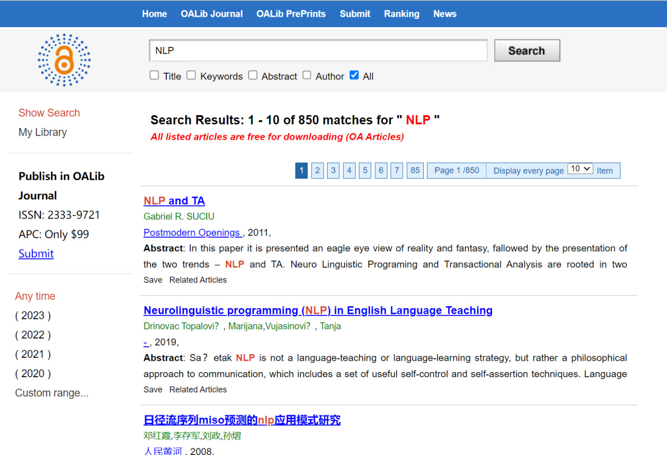The image size is (667, 455).
Task: Click author Tanja
Action: pyautogui.click(x=330, y=326)
